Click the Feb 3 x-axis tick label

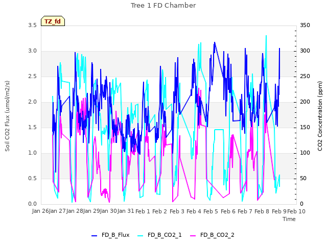(177, 211)
